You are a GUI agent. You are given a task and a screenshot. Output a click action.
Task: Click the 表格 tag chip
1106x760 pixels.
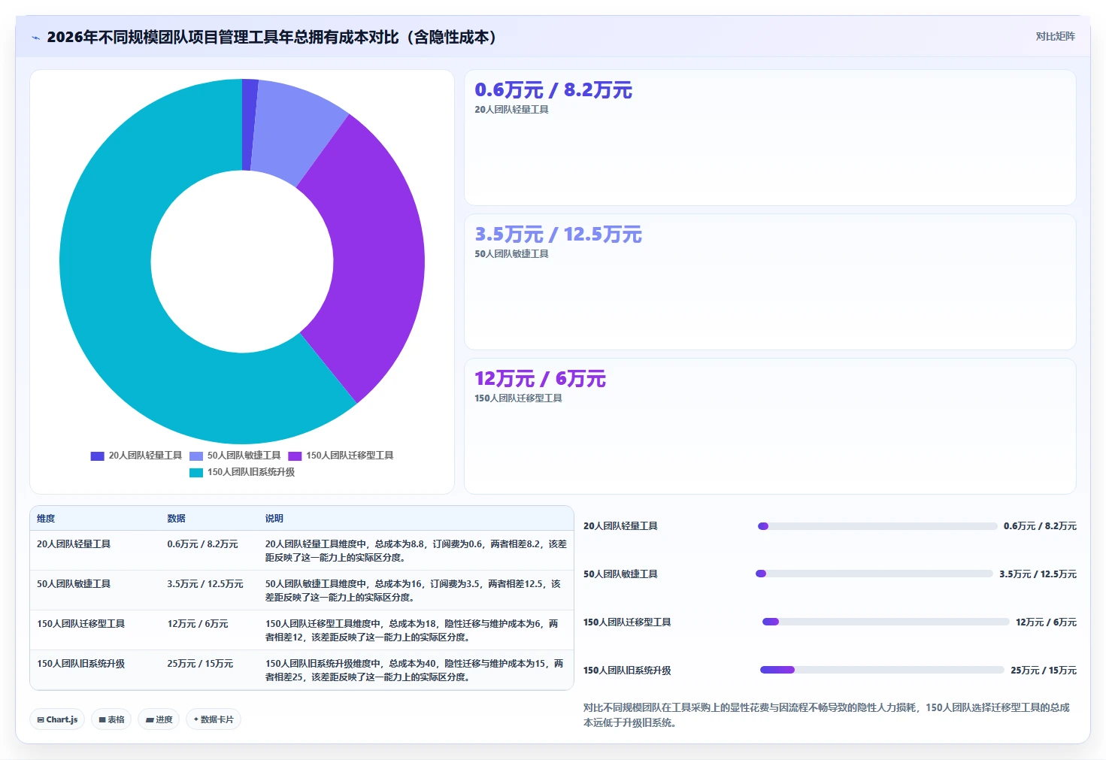tap(111, 719)
